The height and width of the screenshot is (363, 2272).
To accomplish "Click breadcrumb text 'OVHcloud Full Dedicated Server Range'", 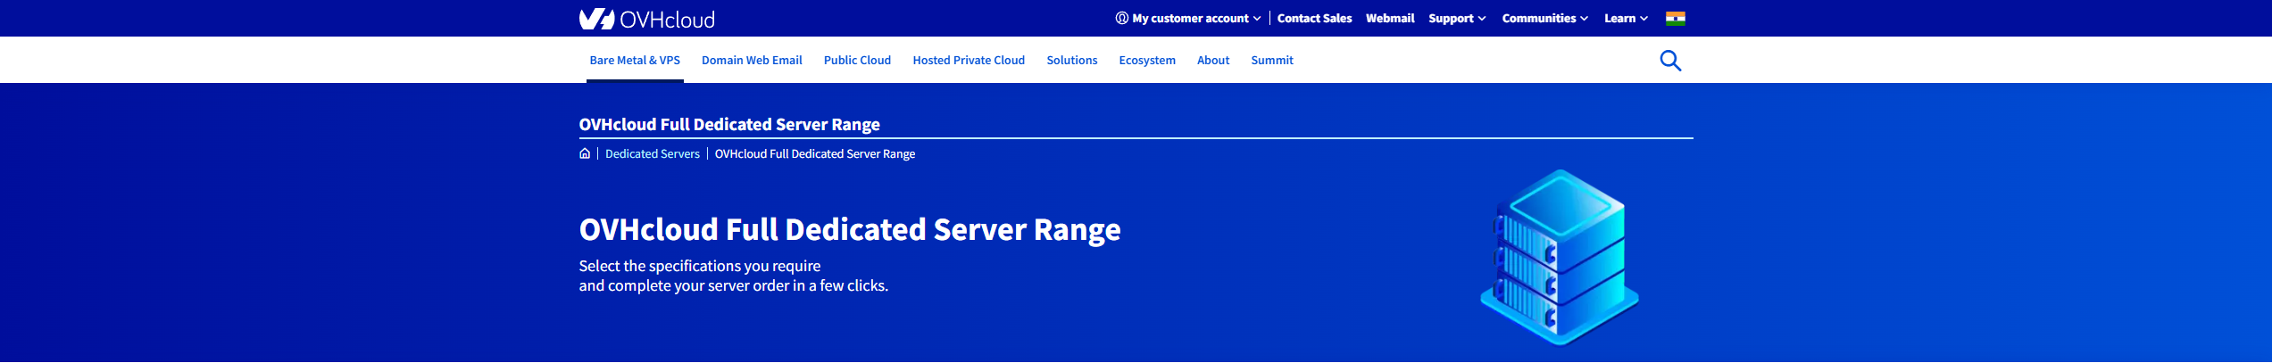I will 815,153.
